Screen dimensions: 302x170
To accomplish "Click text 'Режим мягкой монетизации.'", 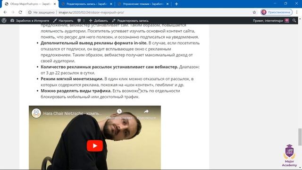I will click(x=72, y=79).
